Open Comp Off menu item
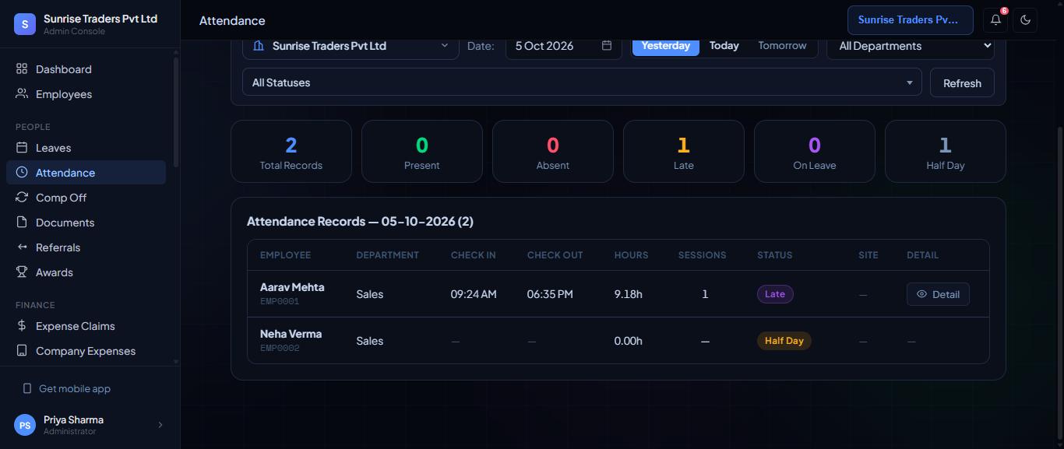1064x449 pixels. pyautogui.click(x=86, y=198)
